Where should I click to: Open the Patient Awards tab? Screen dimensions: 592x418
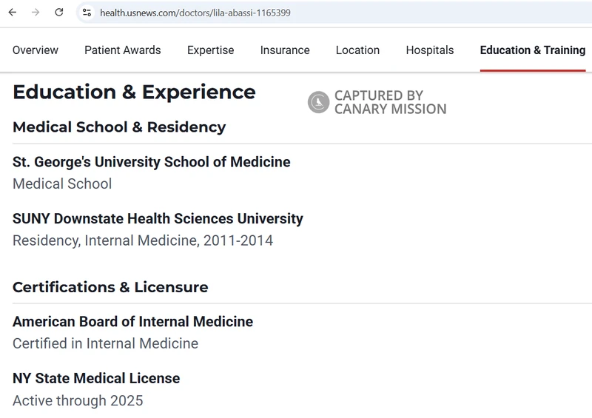pyautogui.click(x=123, y=50)
